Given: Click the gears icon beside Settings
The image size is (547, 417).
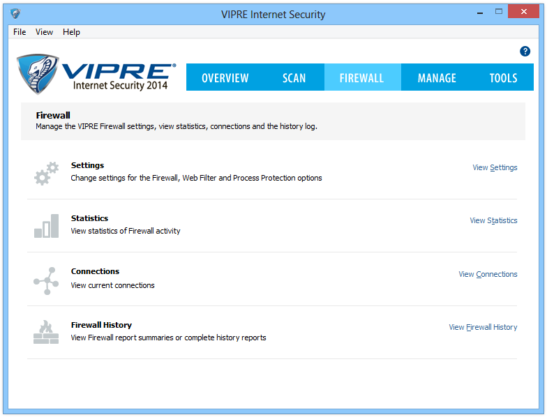Looking at the screenshot, I should click(x=46, y=173).
